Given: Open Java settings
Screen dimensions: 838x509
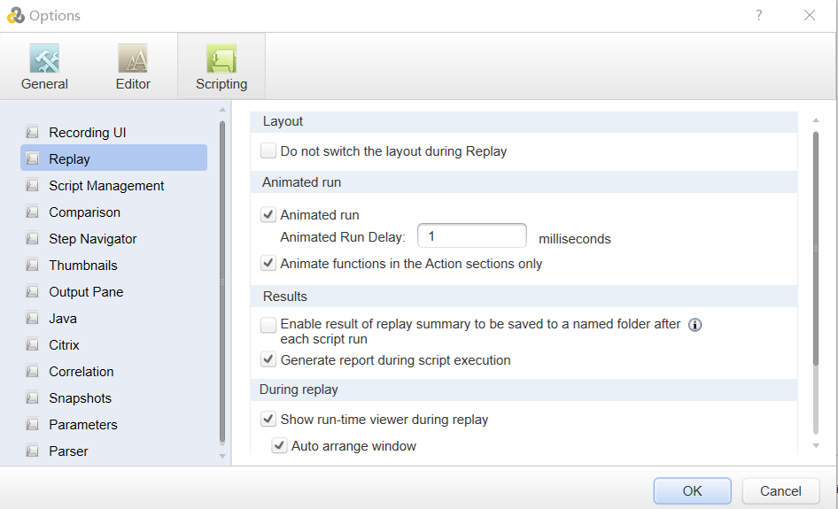Looking at the screenshot, I should tap(114, 319).
